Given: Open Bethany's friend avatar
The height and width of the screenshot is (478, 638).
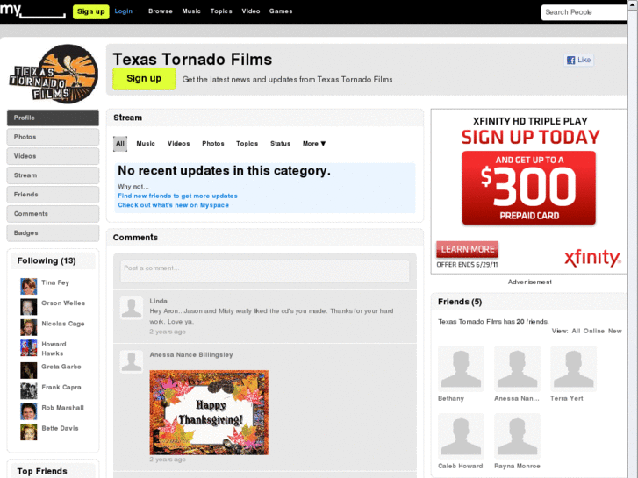Looking at the screenshot, I should (461, 368).
